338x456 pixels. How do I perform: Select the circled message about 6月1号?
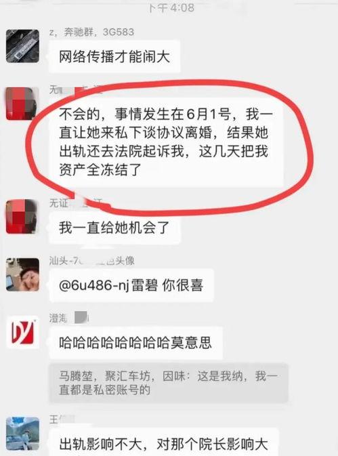coord(166,142)
